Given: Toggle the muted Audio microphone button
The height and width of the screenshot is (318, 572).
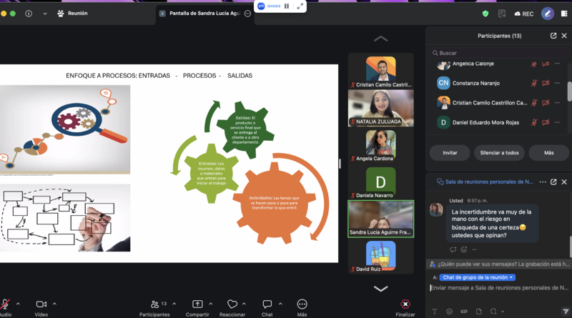Looking at the screenshot, I should click(5, 304).
